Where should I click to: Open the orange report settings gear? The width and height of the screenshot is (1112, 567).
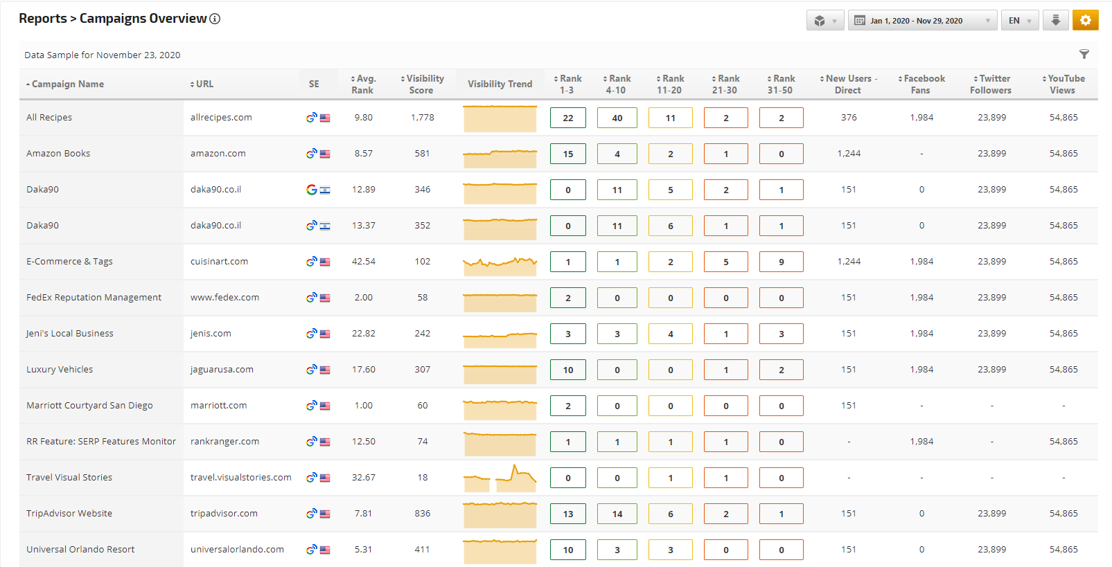tap(1085, 20)
